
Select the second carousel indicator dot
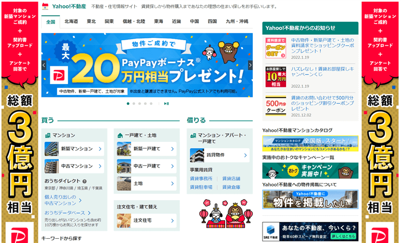click(134, 103)
